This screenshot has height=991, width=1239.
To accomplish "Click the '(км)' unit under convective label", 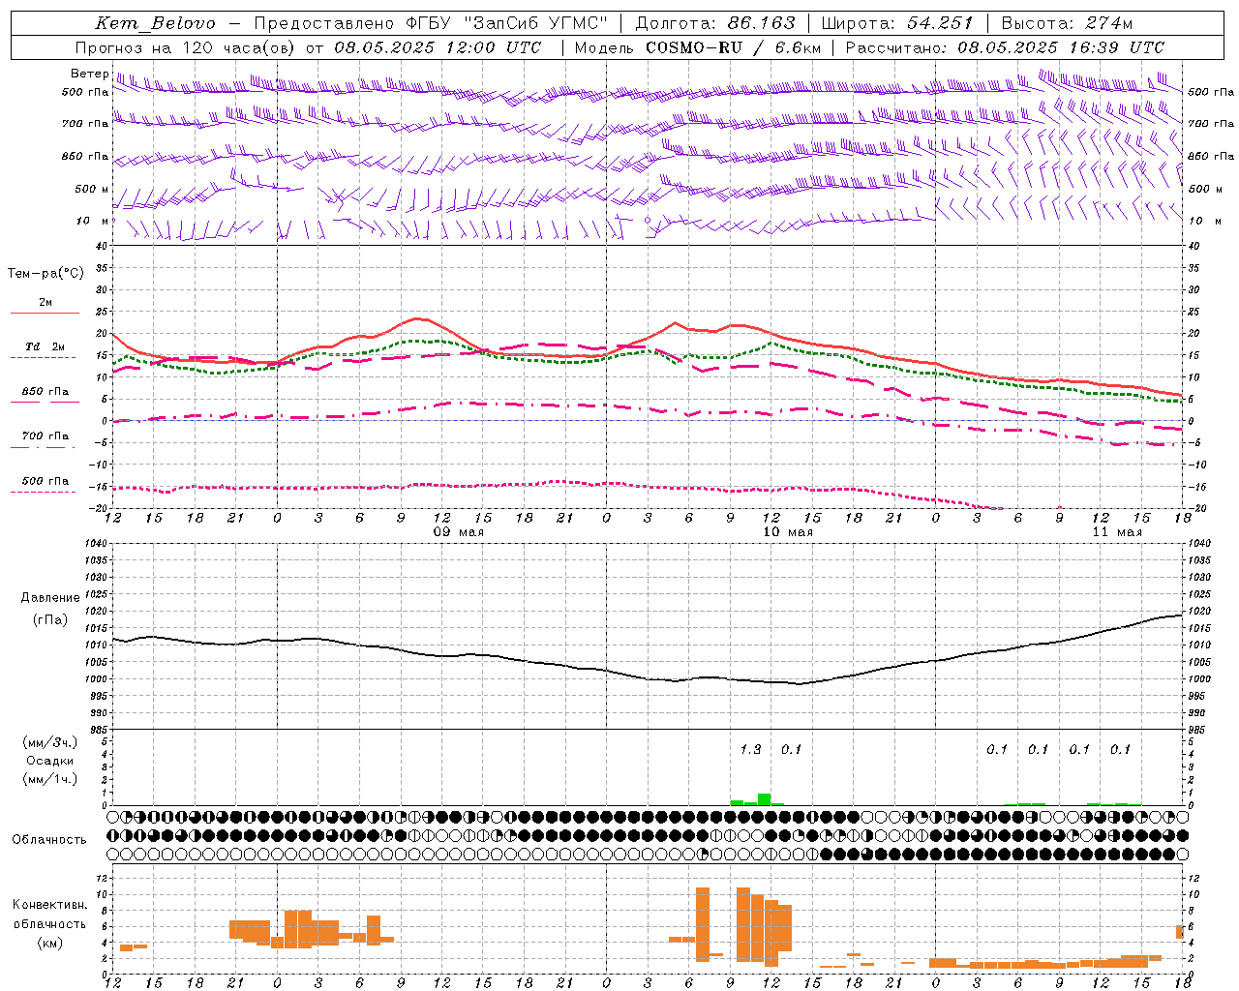I will coord(50,943).
